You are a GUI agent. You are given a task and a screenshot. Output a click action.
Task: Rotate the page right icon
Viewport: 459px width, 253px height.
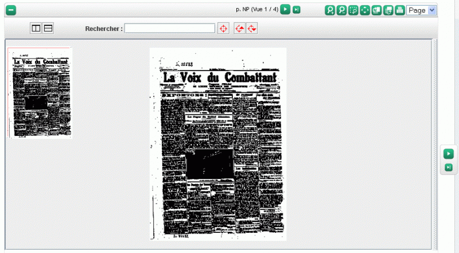point(388,10)
